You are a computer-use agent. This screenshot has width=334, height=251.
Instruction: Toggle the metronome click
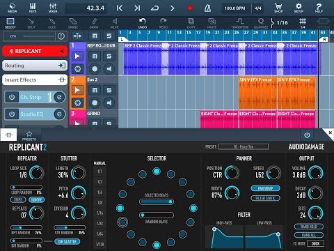coord(207,8)
